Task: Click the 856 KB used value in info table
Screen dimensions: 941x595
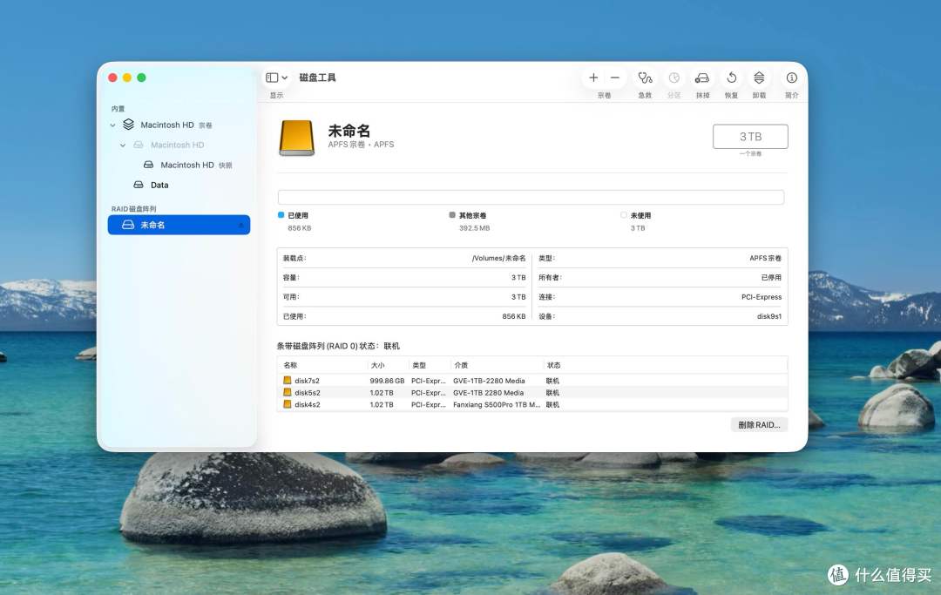Action: coord(514,317)
